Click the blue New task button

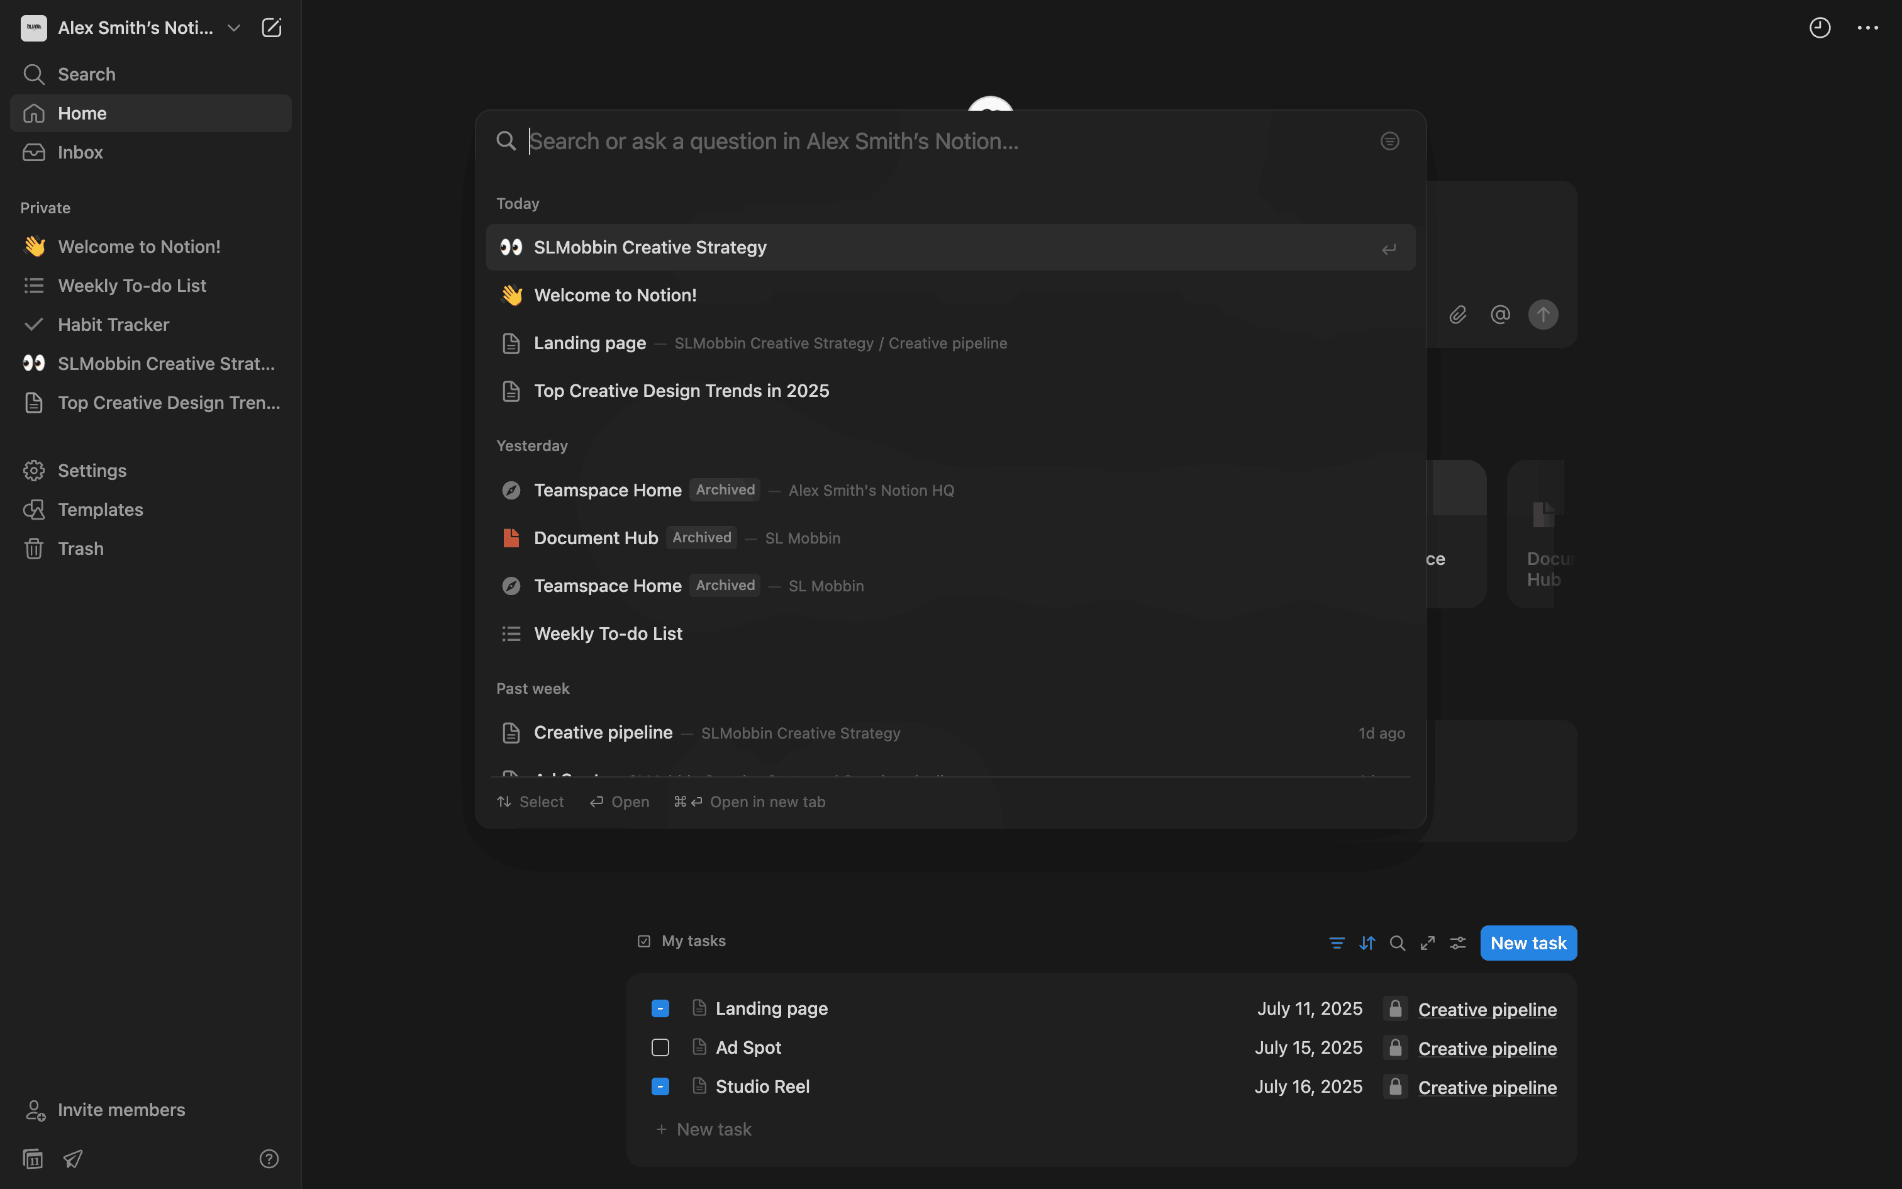[1528, 943]
